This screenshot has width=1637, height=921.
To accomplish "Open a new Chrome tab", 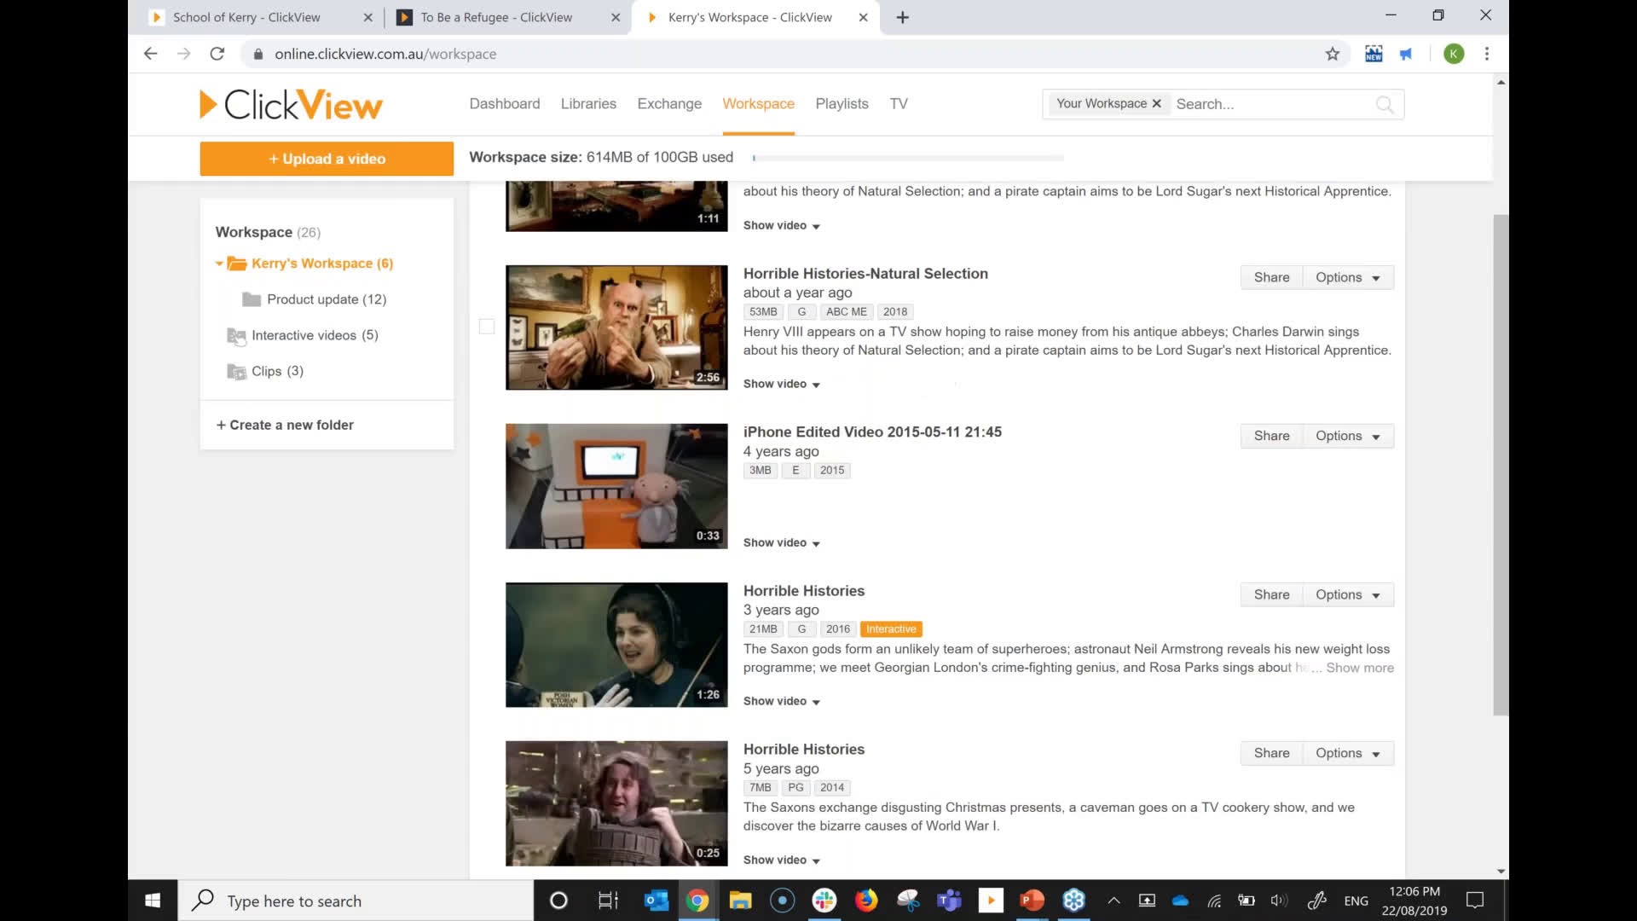I will tap(903, 17).
